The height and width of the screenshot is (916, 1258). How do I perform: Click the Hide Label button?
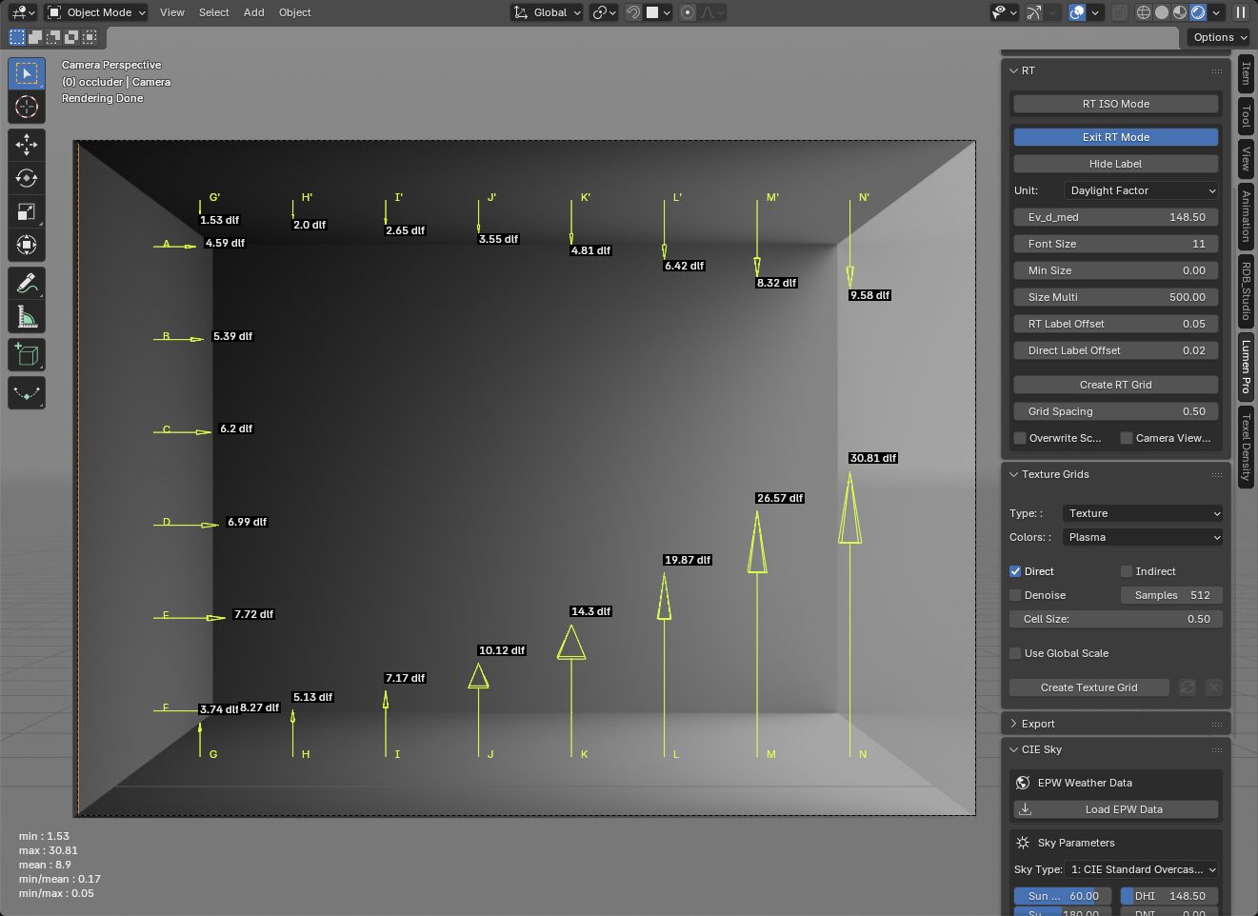click(1116, 164)
